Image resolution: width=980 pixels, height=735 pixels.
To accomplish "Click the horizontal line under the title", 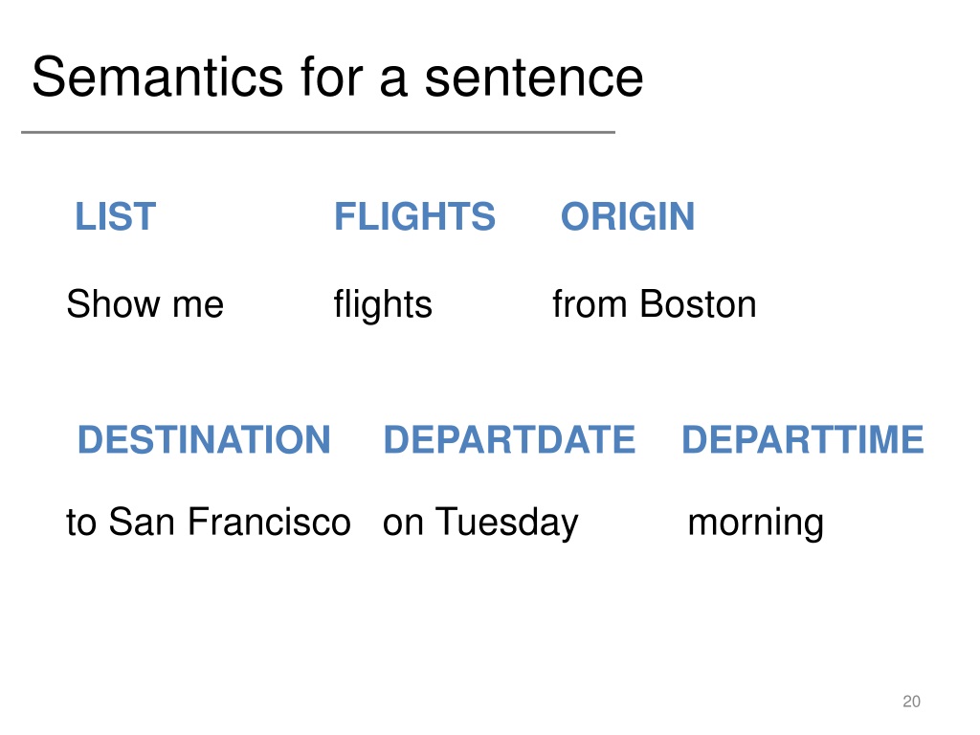I will coord(318,132).
